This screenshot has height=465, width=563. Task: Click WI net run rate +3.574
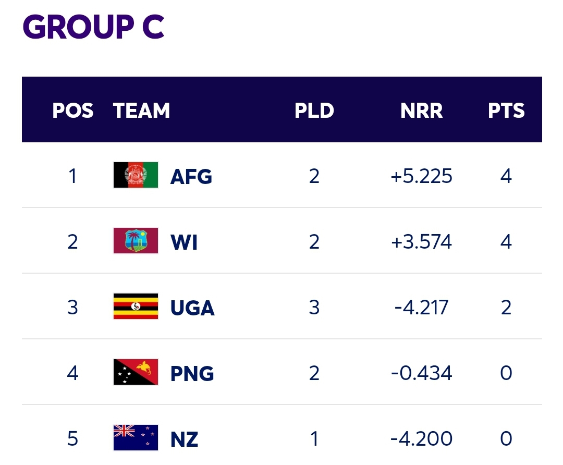[422, 242]
